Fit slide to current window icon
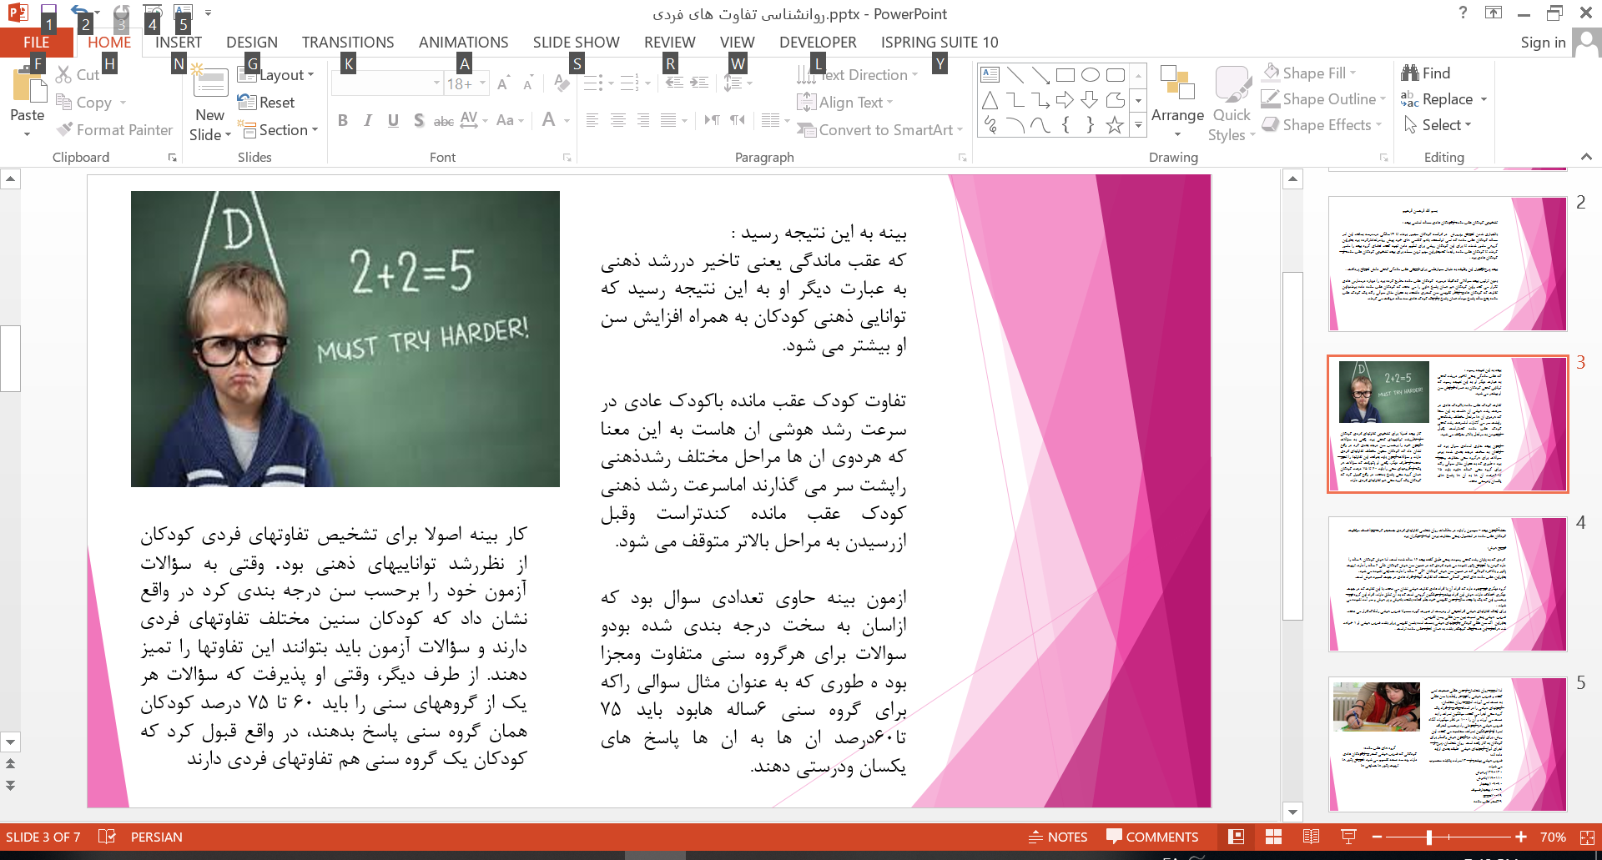This screenshot has height=860, width=1602. coord(1586,837)
